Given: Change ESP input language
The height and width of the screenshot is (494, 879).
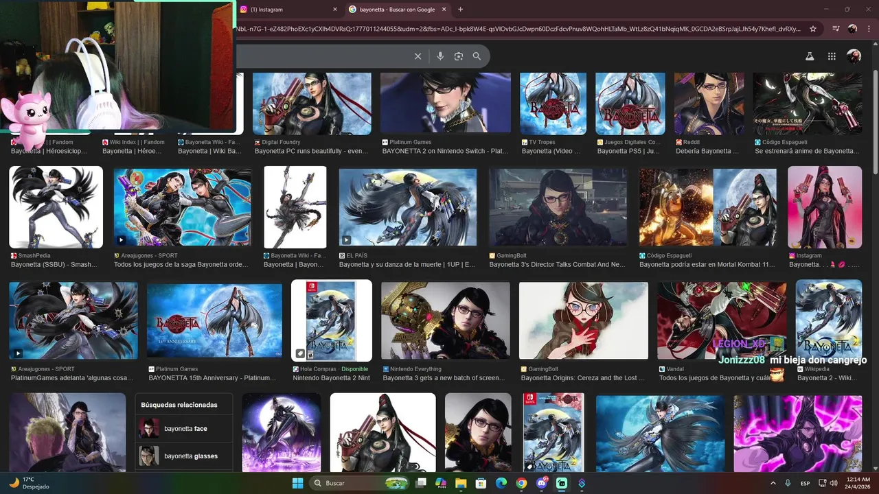Looking at the screenshot, I should point(805,483).
